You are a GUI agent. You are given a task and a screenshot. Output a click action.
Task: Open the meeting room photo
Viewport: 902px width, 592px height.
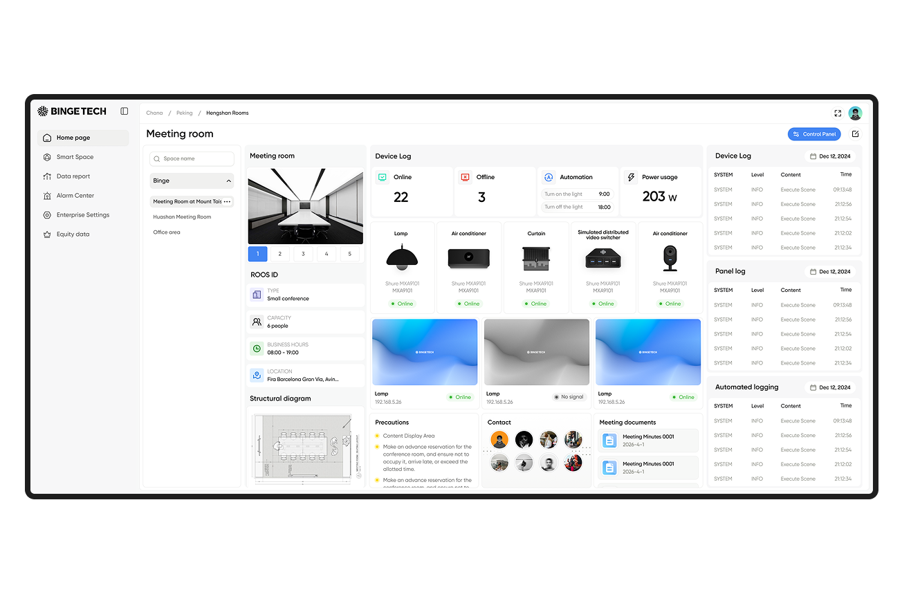pyautogui.click(x=305, y=206)
